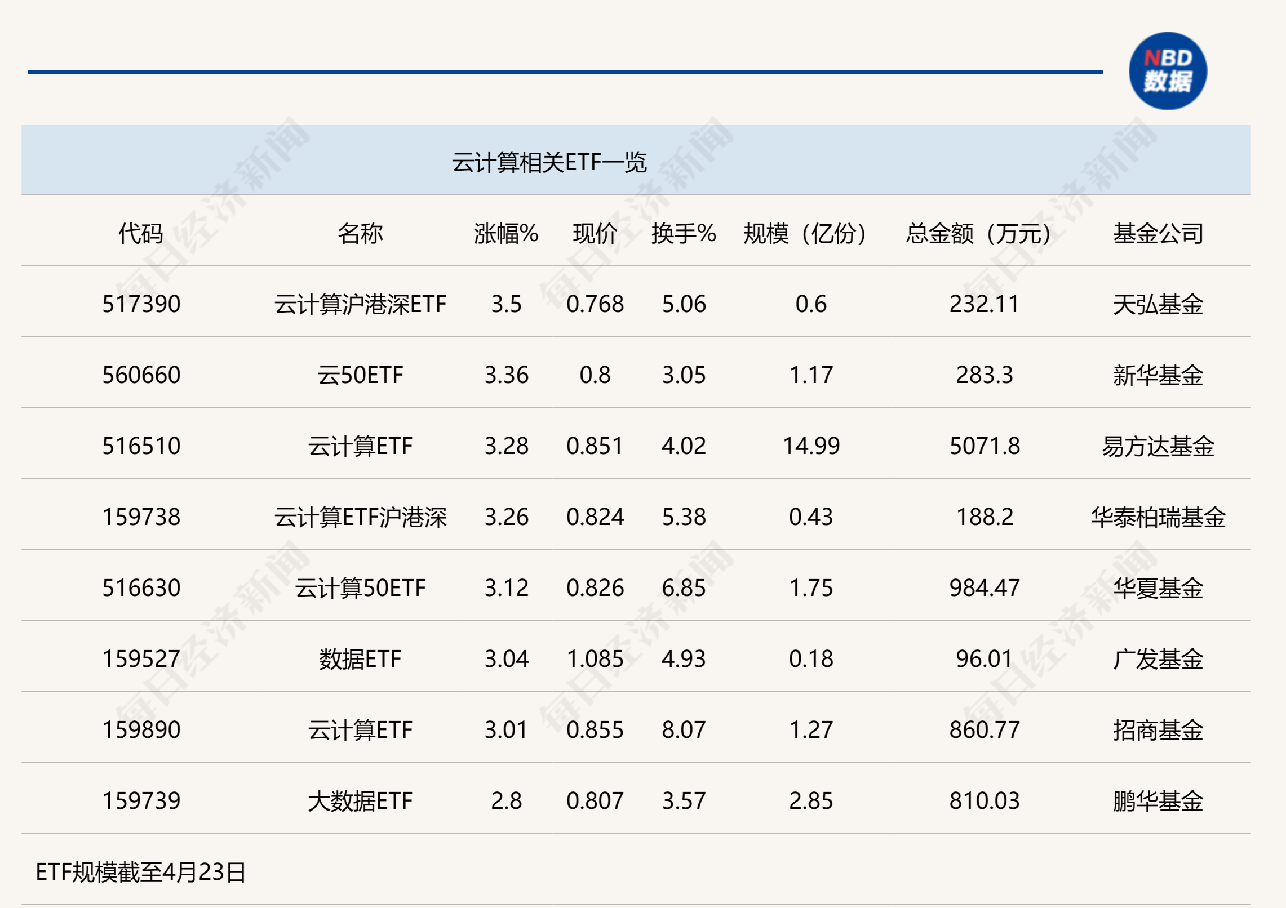Select fund company 华泰柏瑞基金

(1158, 517)
